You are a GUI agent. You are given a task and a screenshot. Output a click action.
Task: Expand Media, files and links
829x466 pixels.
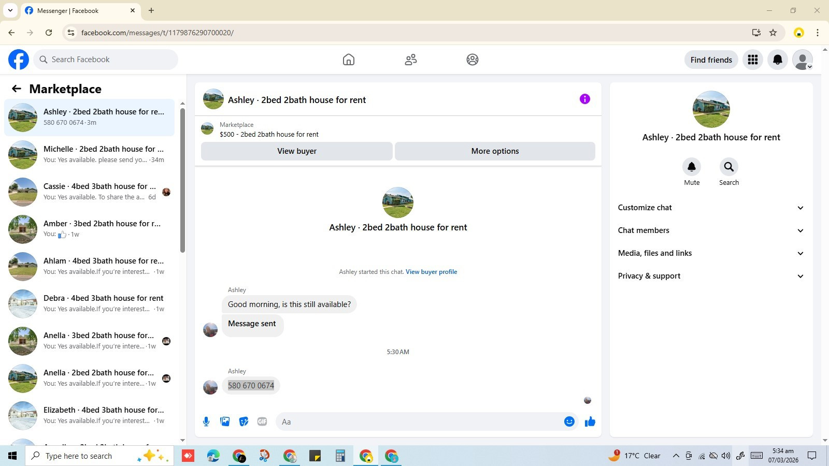point(711,253)
